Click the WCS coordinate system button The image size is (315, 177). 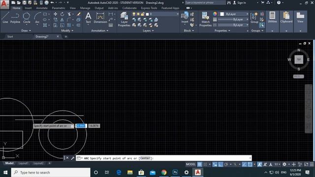click(x=299, y=77)
